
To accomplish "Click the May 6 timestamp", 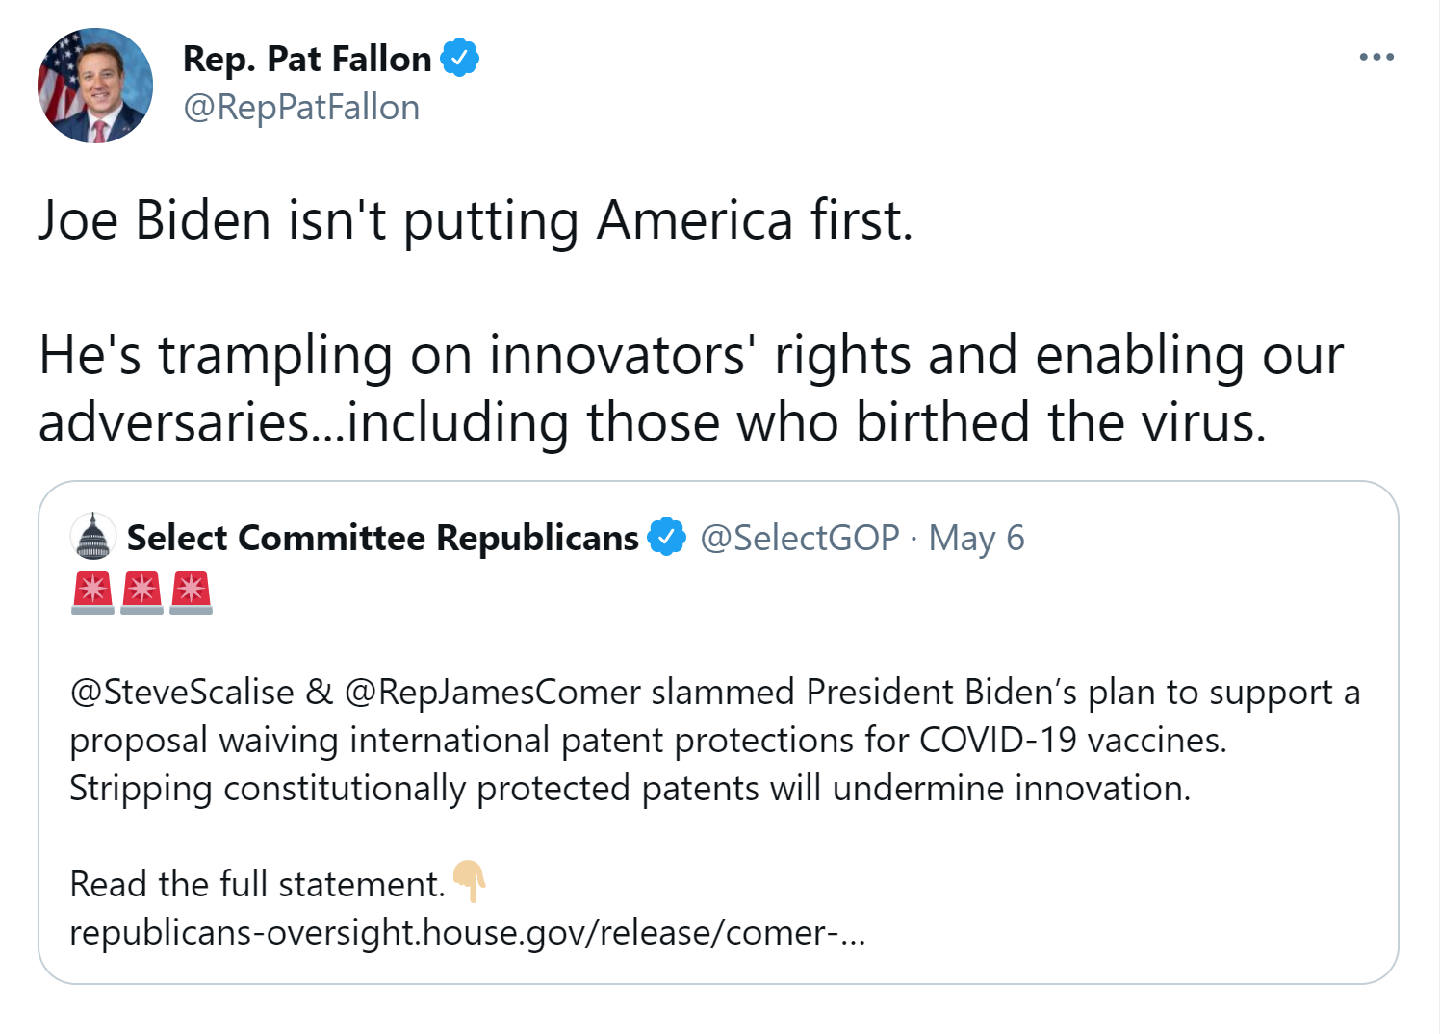I will tap(976, 538).
